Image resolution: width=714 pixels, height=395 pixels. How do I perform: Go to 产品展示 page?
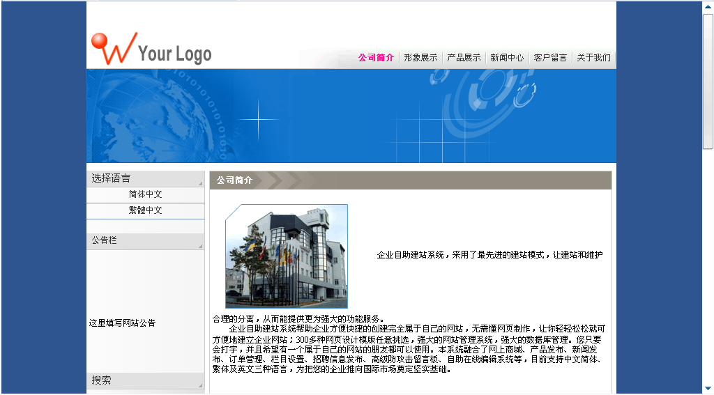(464, 58)
